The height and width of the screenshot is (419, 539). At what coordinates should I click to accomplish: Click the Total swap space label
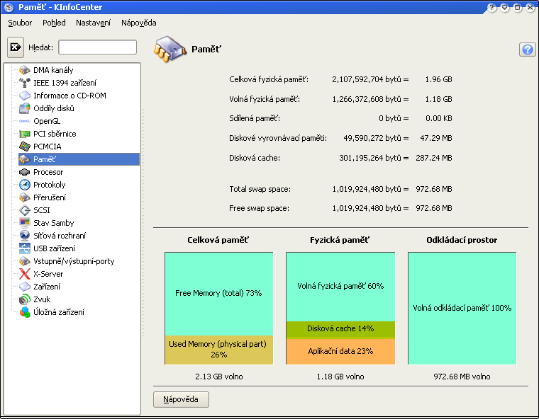point(260,189)
